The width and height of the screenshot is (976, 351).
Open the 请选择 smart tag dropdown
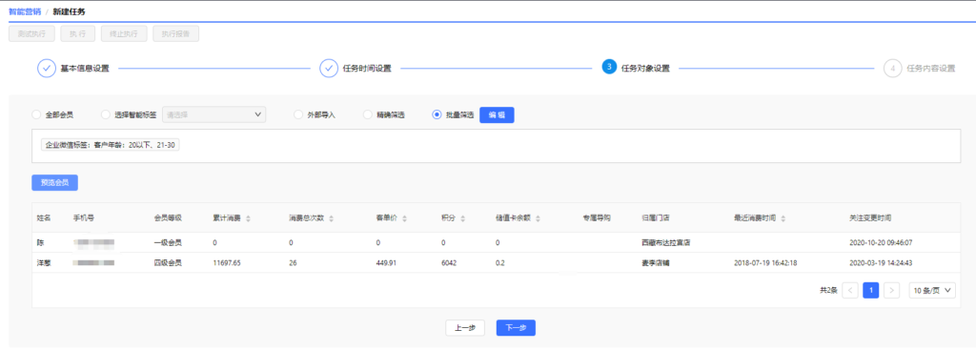(x=214, y=114)
